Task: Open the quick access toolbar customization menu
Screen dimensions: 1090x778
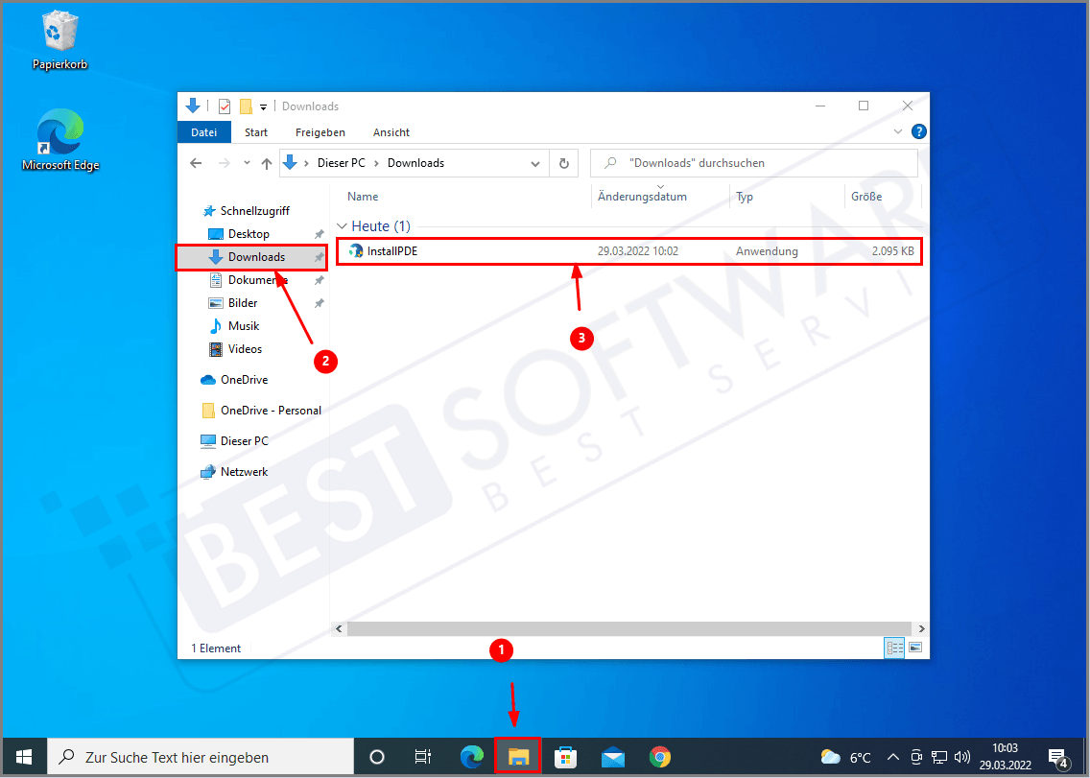Action: [x=262, y=106]
